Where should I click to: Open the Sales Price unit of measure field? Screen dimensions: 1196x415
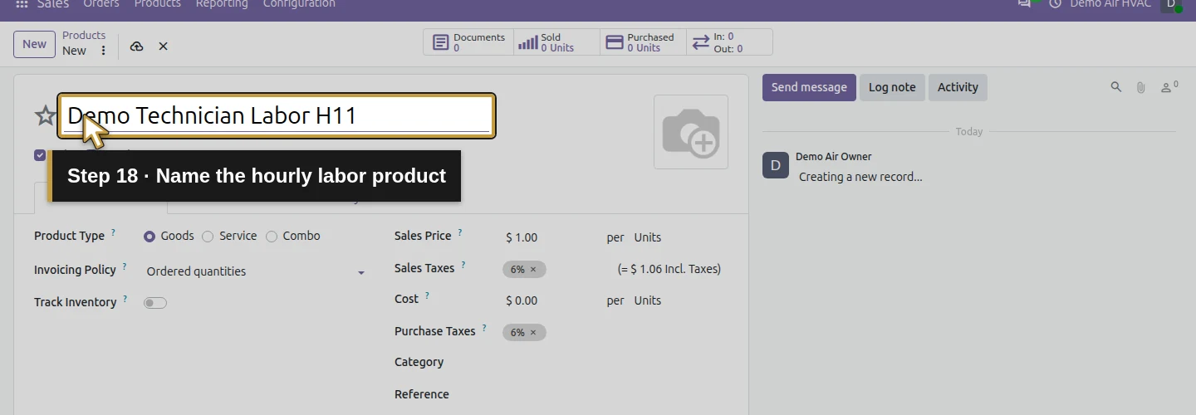[648, 237]
